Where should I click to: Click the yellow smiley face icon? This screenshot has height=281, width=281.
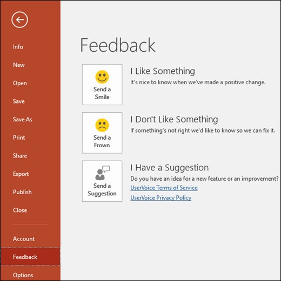pyautogui.click(x=102, y=77)
